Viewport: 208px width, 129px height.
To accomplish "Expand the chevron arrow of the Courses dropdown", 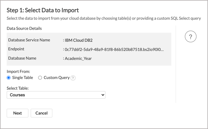I will (102, 95).
